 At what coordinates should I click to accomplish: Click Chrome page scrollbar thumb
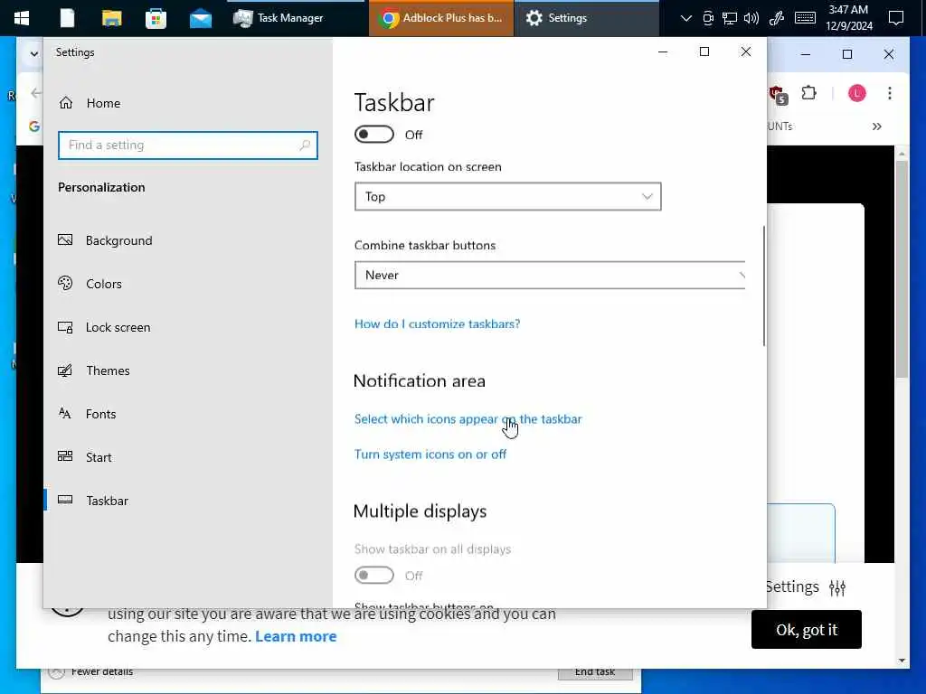pyautogui.click(x=902, y=269)
